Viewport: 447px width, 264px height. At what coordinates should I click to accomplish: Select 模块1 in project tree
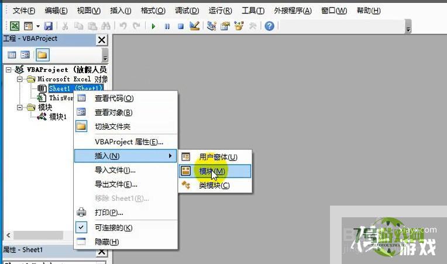[x=58, y=117]
